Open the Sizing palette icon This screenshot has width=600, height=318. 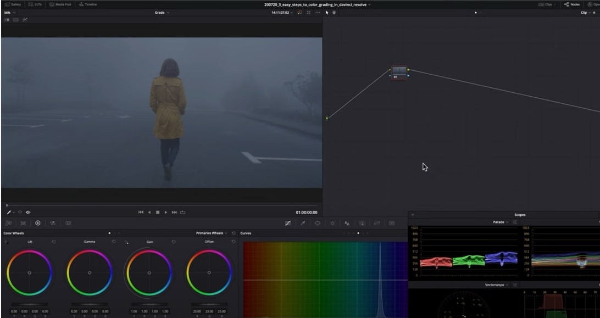point(376,223)
